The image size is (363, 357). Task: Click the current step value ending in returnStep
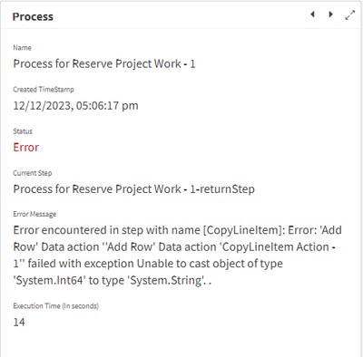click(x=133, y=189)
